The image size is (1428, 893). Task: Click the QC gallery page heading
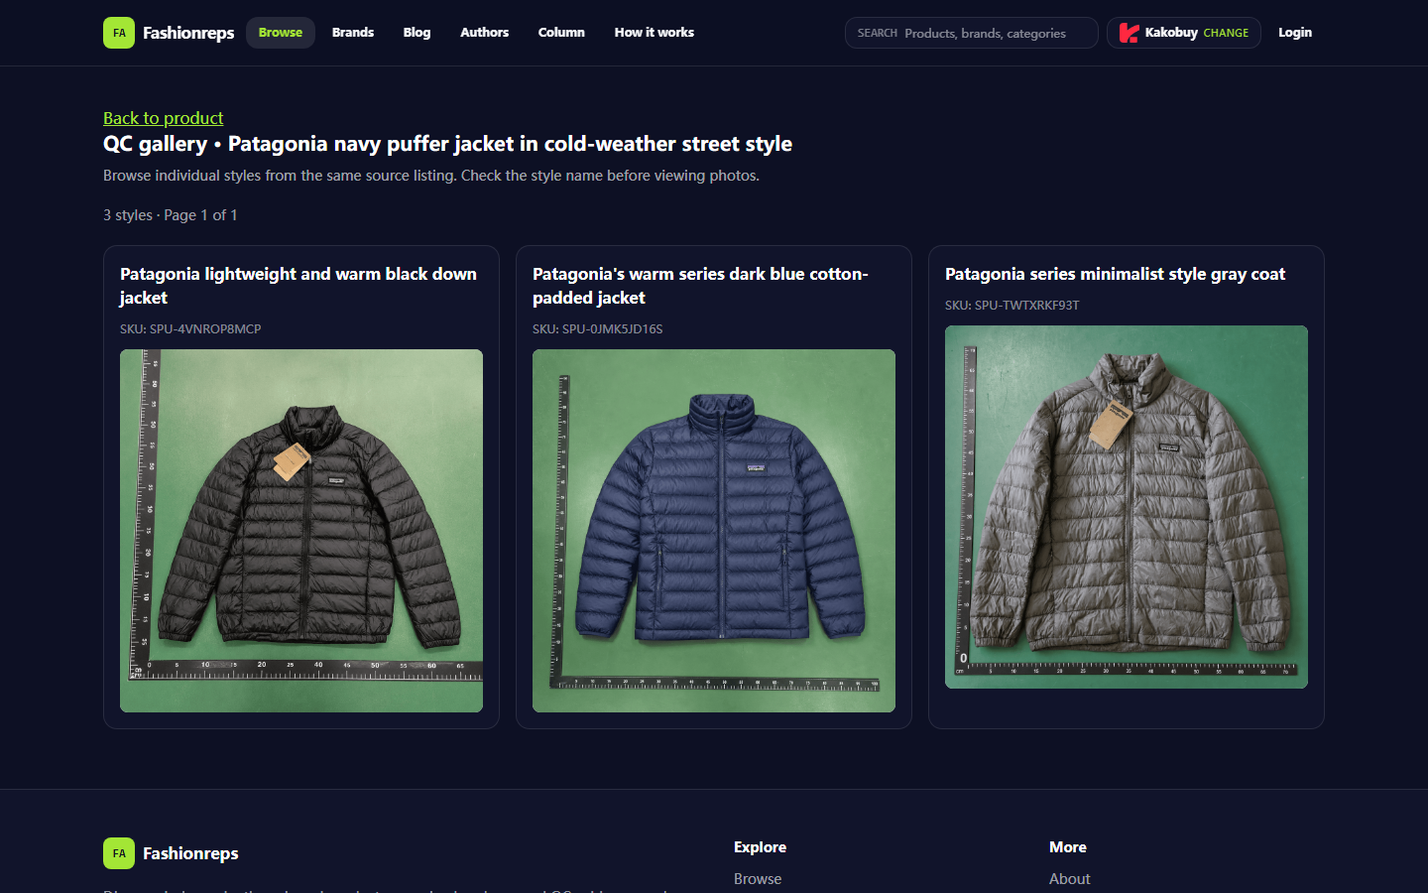[447, 144]
